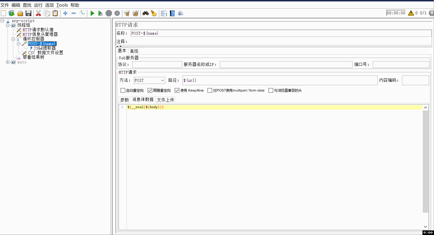The image size is (434, 235).
Task: Open Help with blue question book icon
Action: click(172, 13)
